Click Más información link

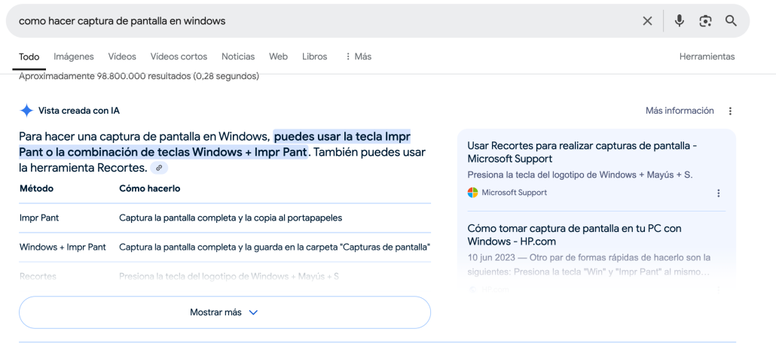coord(679,111)
